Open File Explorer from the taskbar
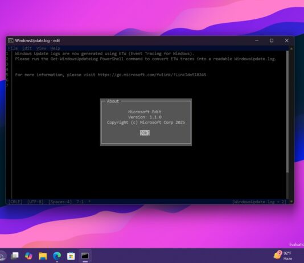The width and height of the screenshot is (304, 263). [x=43, y=256]
